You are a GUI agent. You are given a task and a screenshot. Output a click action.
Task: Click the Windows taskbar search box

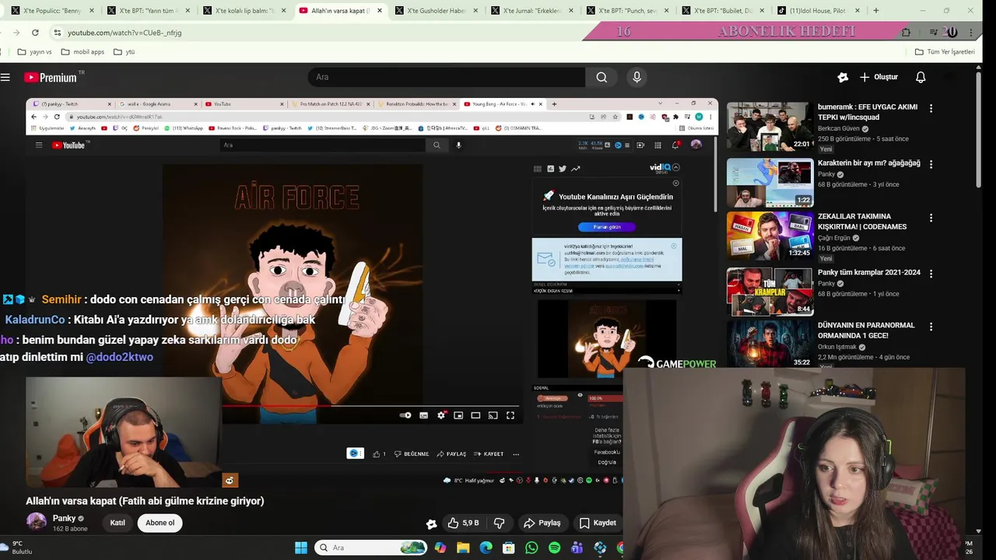[370, 548]
